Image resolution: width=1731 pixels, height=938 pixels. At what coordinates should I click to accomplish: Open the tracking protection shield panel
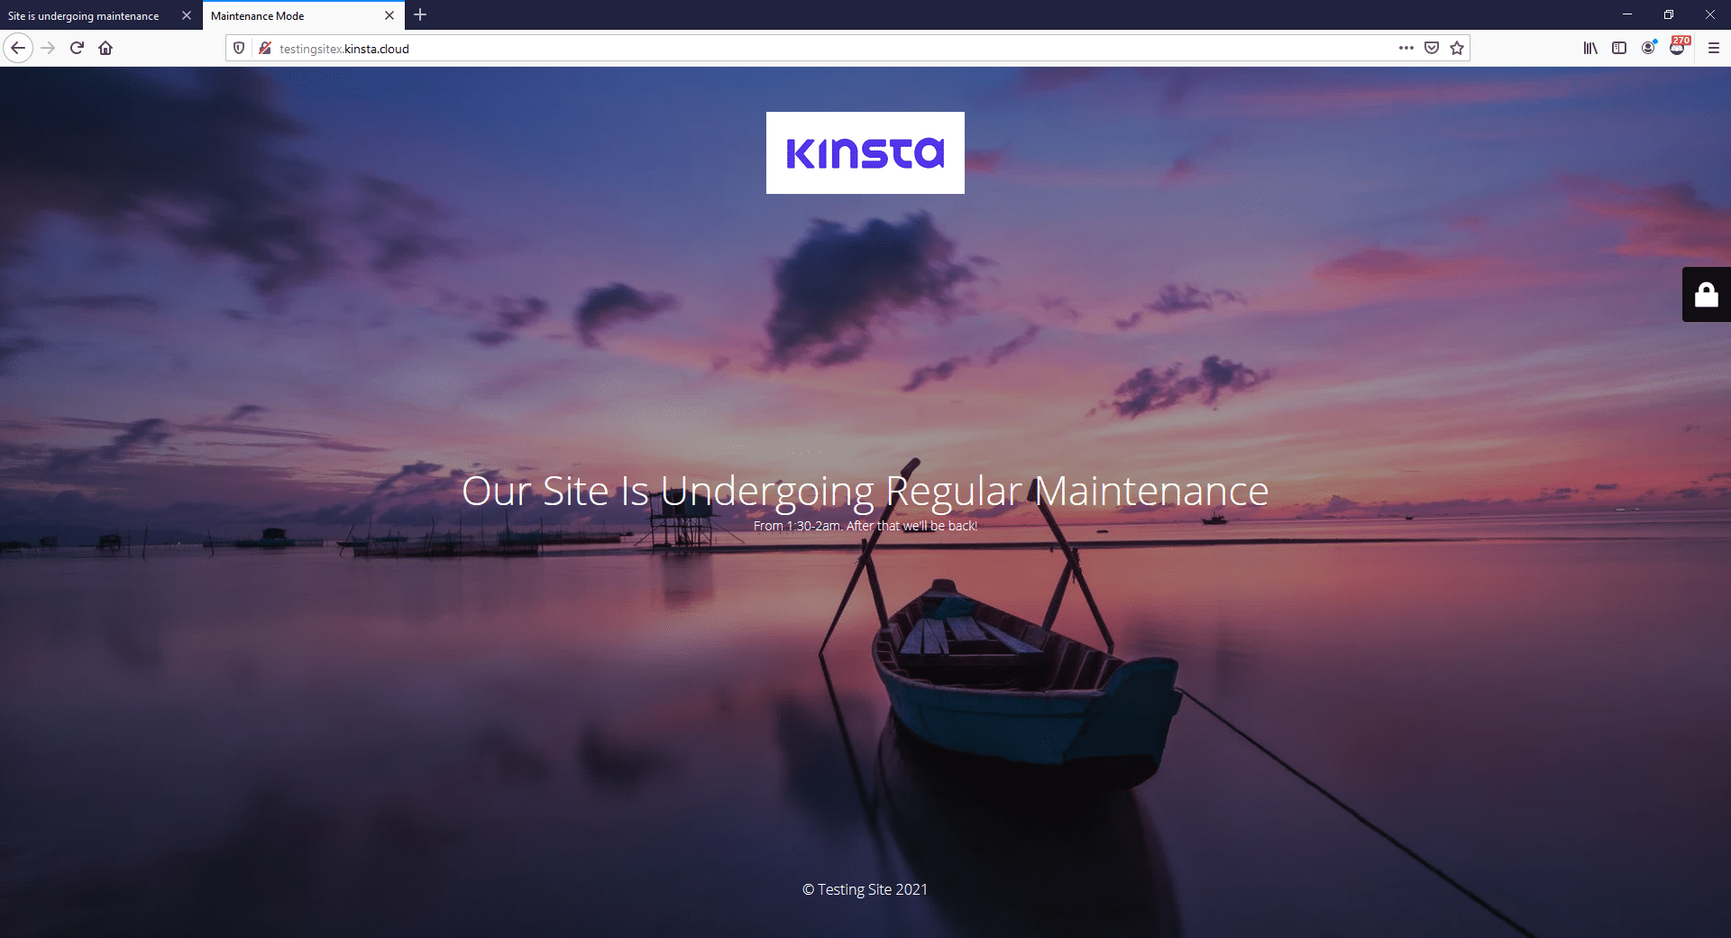click(237, 48)
